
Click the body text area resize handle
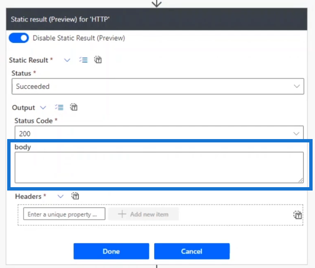(300, 180)
